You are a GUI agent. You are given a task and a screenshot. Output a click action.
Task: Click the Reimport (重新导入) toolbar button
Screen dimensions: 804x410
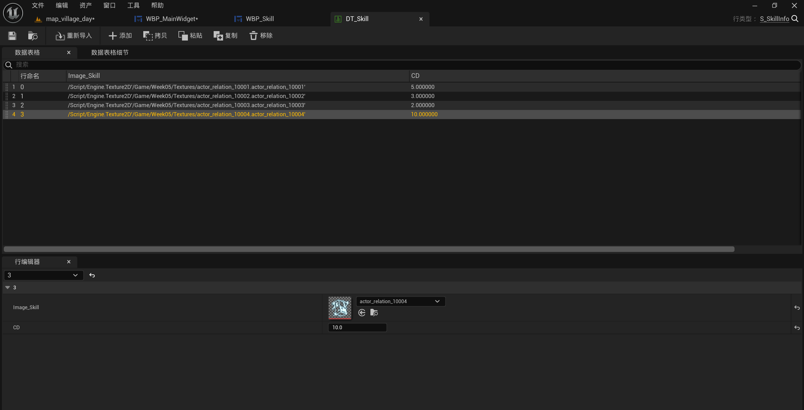(x=74, y=36)
